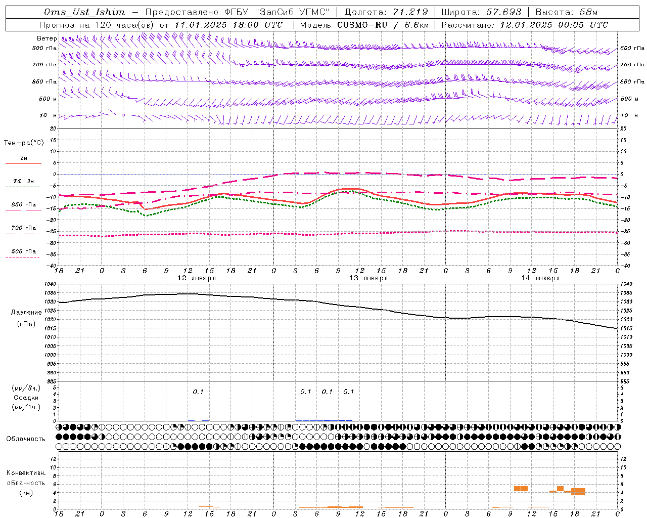Click the (км) convective height unit label
647x518 pixels.
click(26, 493)
